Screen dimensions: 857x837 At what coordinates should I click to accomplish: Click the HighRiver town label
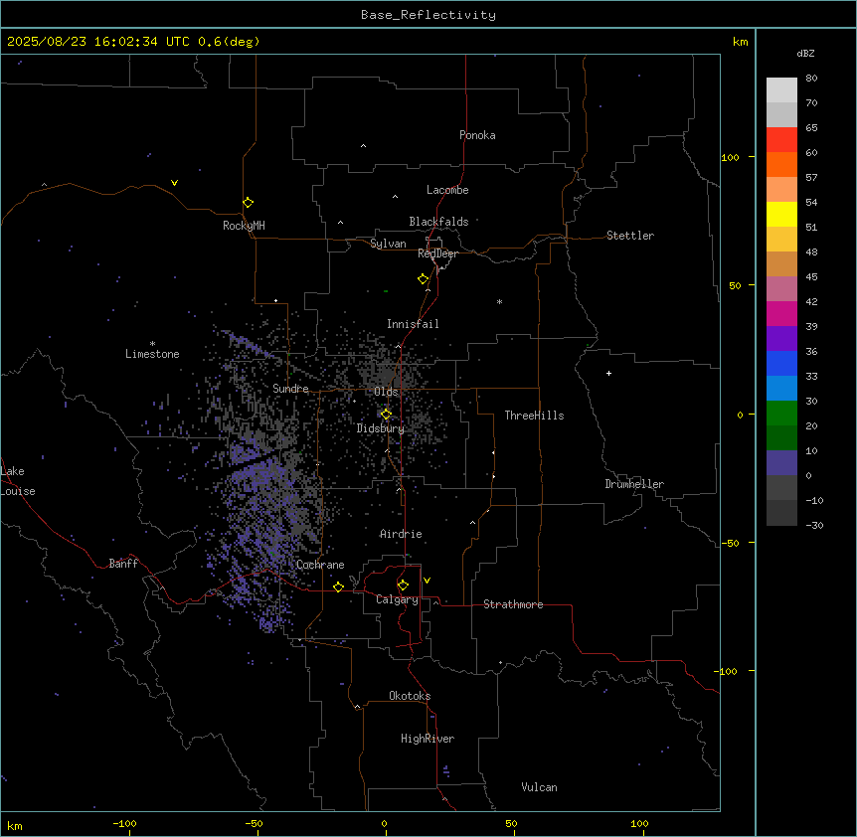pyautogui.click(x=427, y=739)
